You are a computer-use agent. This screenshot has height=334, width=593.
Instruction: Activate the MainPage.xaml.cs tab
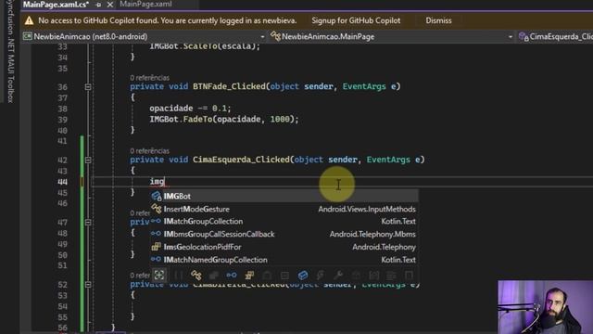click(x=56, y=5)
